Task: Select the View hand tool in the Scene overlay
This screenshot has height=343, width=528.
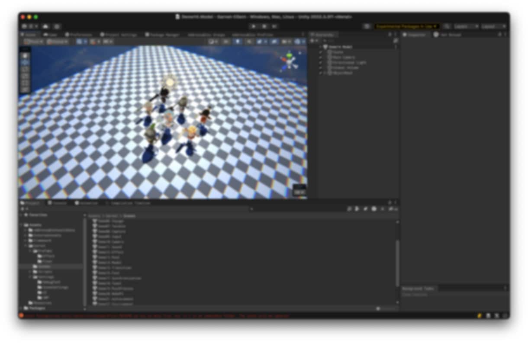Action: 25,55
